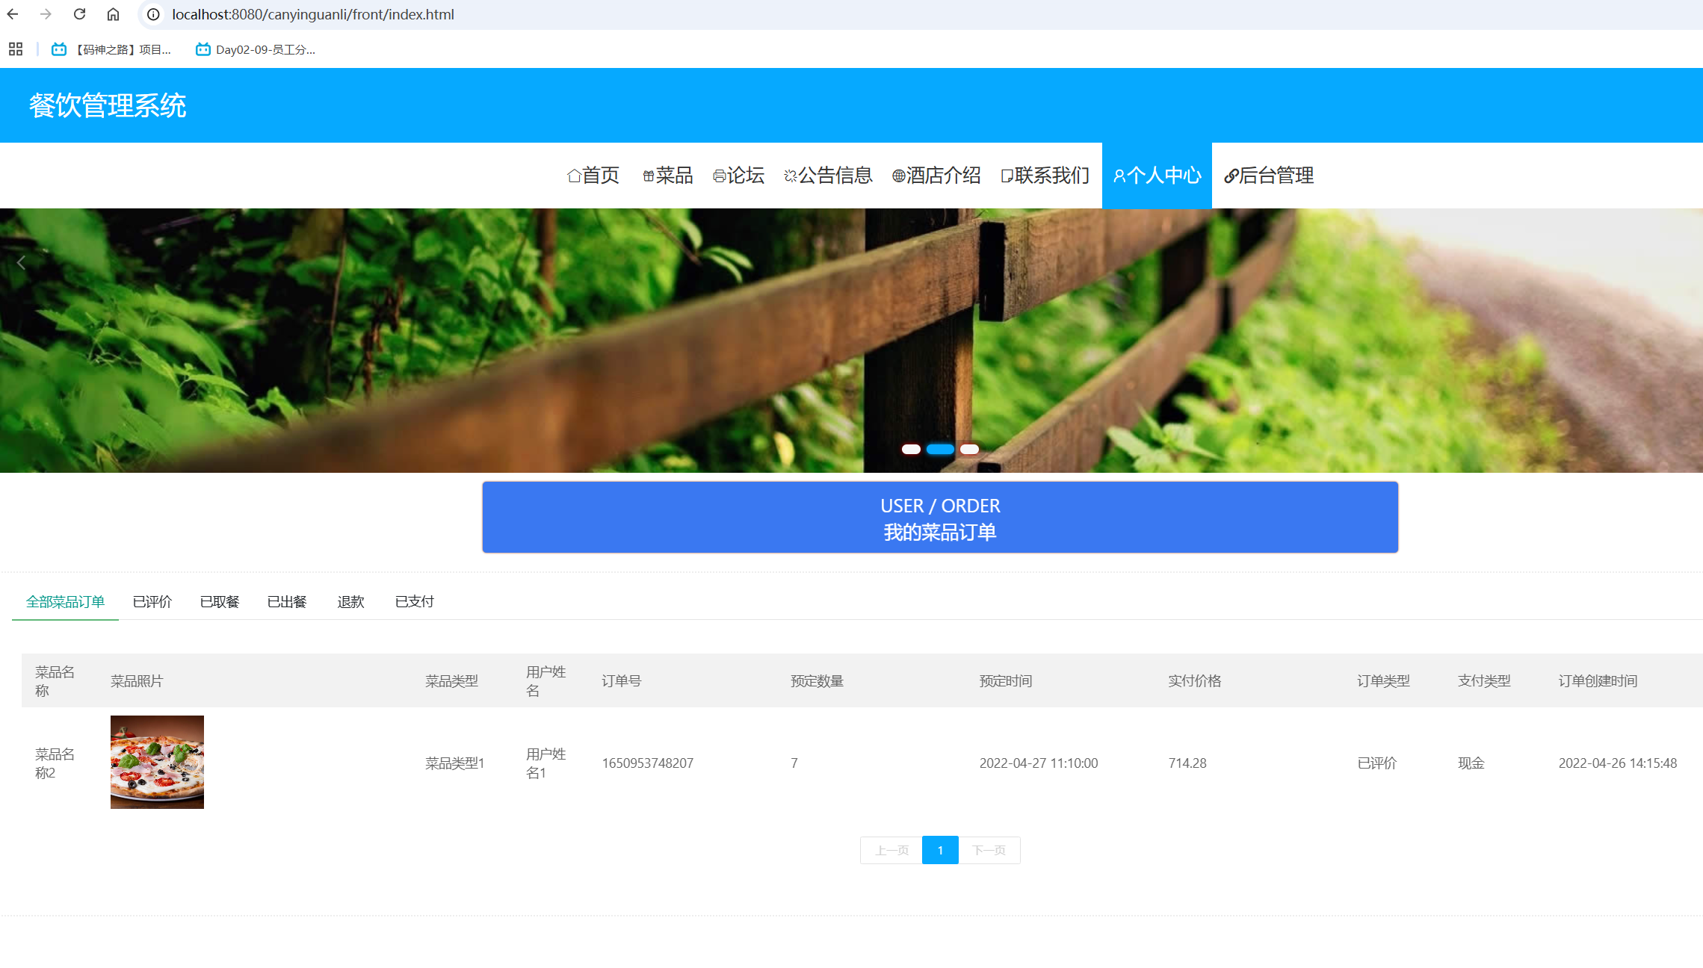Click the person icon beside 个人中心
This screenshot has width=1703, height=968.
1119,175
